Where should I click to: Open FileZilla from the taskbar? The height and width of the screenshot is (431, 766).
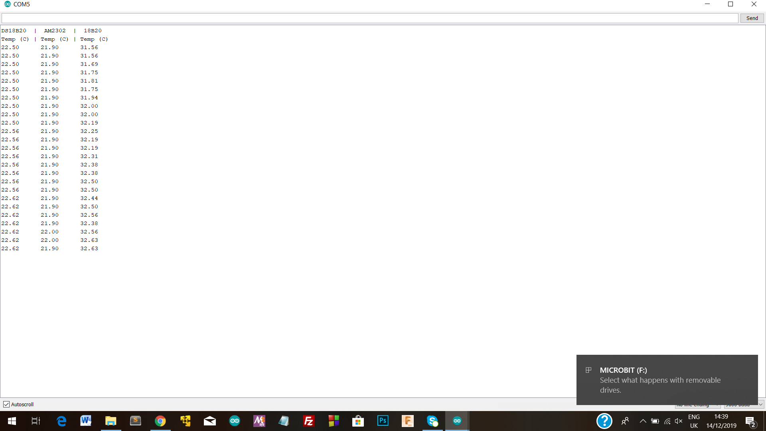coord(309,421)
